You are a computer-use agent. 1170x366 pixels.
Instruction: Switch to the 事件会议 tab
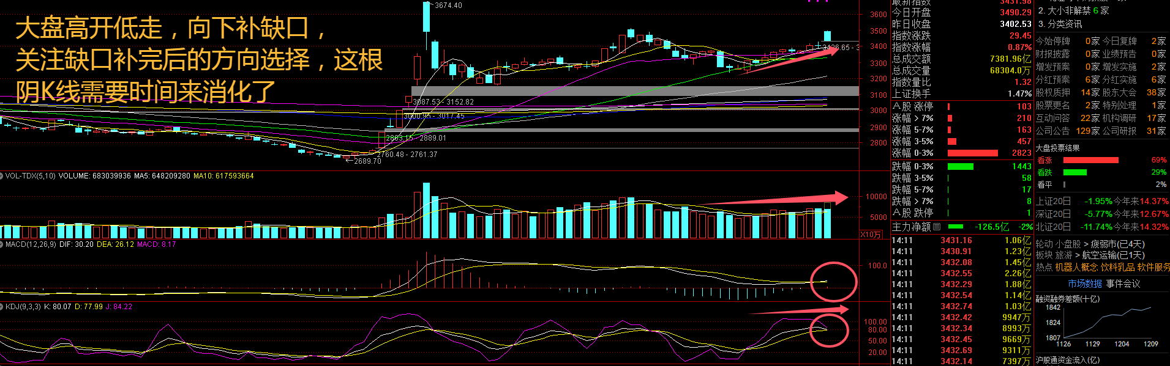1123,284
